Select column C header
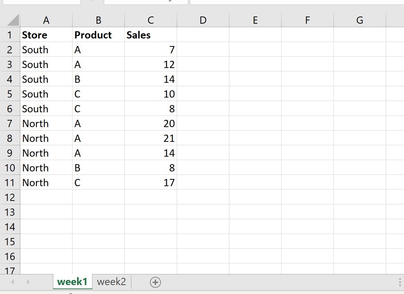 click(x=151, y=20)
